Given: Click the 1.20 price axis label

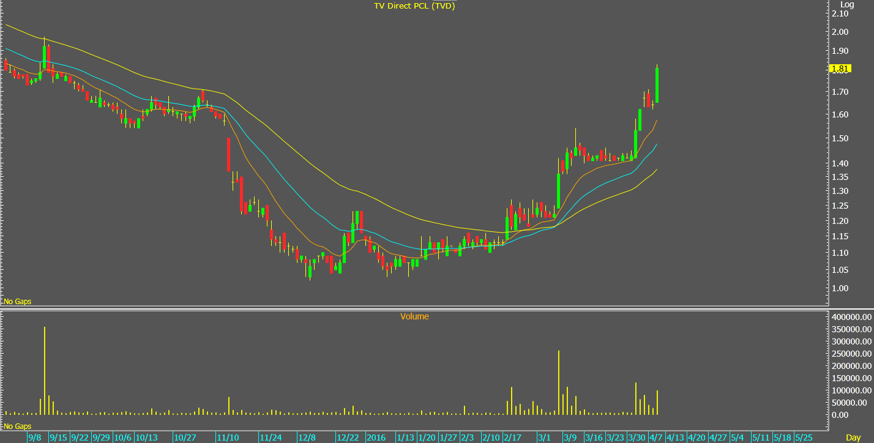Looking at the screenshot, I should [840, 221].
